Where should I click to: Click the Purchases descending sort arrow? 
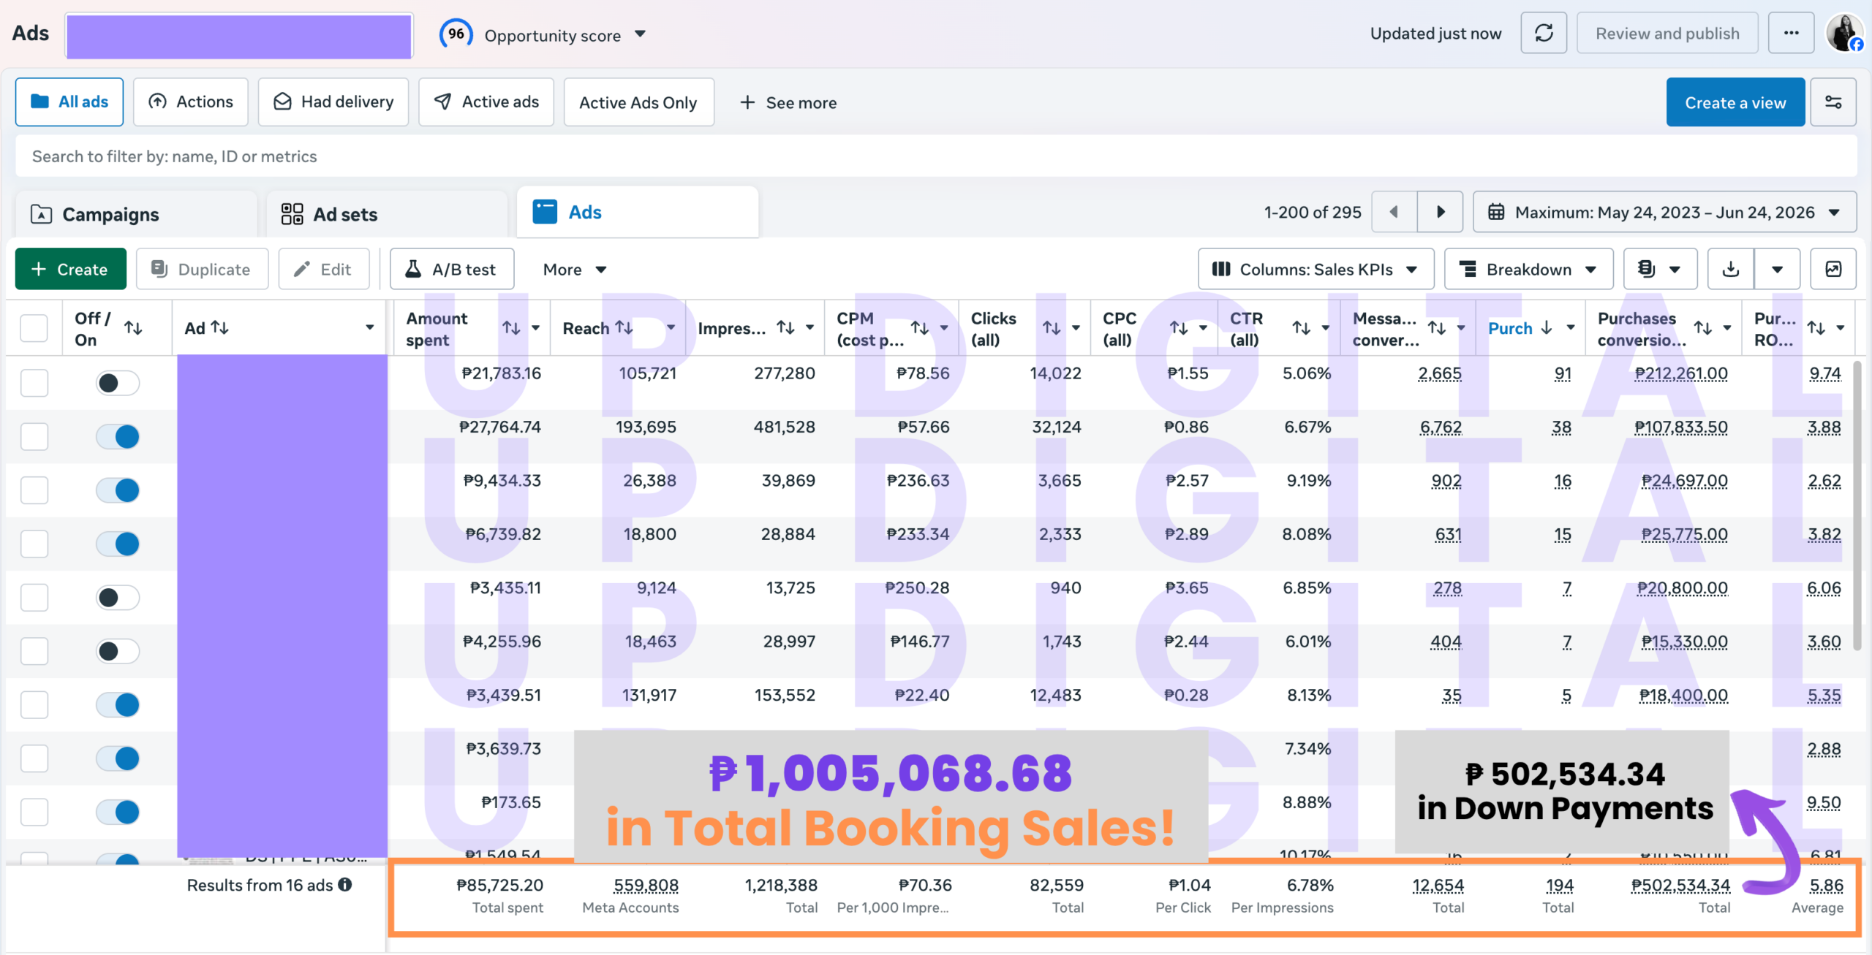(x=1547, y=328)
